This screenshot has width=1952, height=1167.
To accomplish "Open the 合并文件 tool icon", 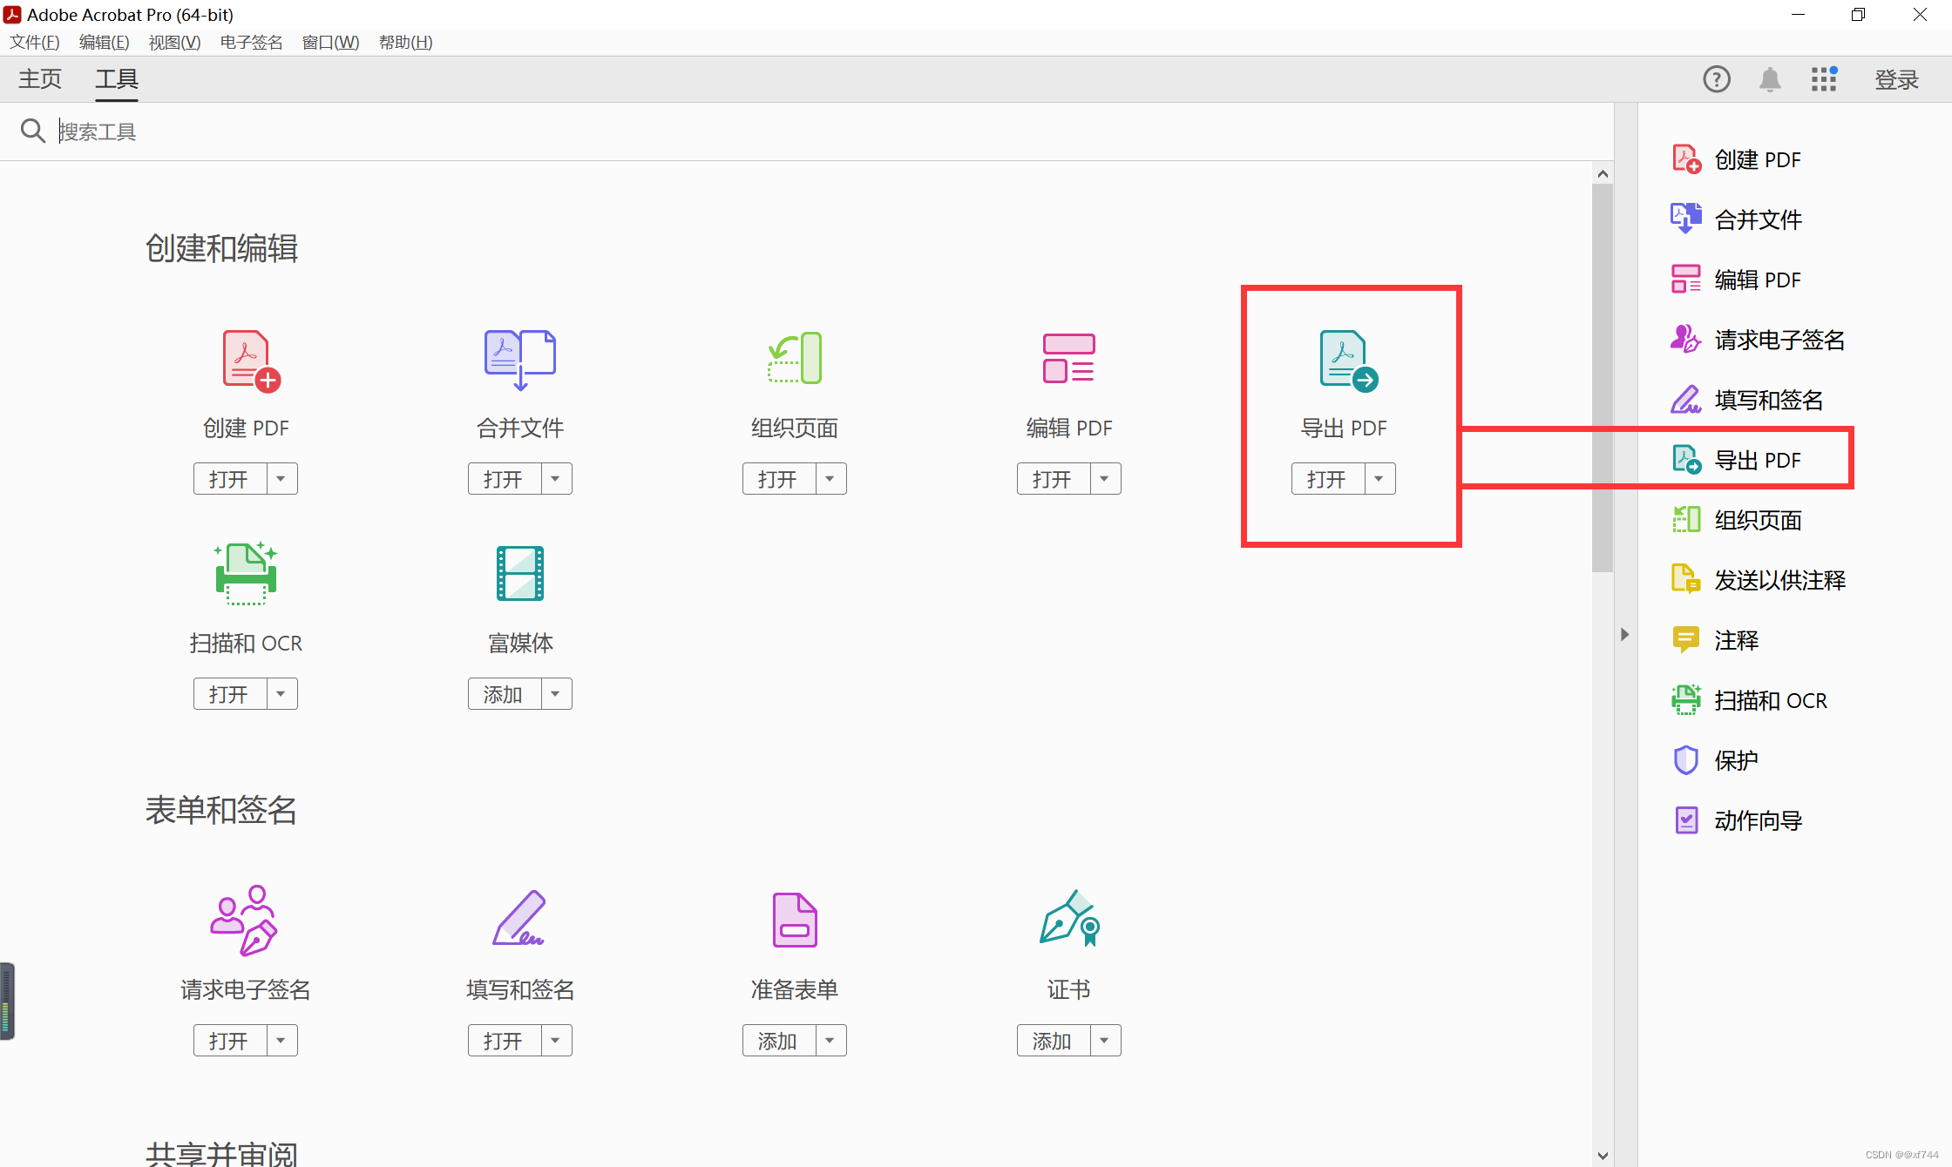I will pyautogui.click(x=519, y=358).
